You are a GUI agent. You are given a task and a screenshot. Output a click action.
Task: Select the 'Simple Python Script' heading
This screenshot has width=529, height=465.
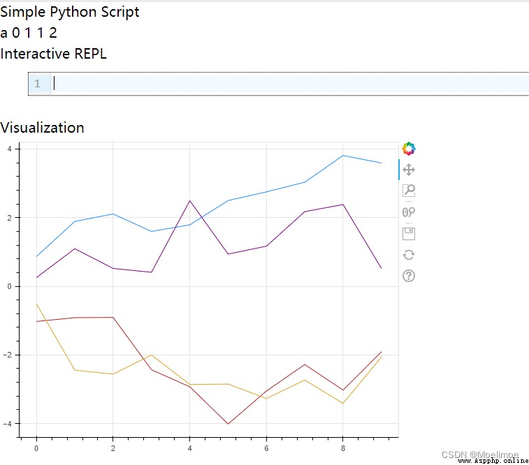pos(69,12)
